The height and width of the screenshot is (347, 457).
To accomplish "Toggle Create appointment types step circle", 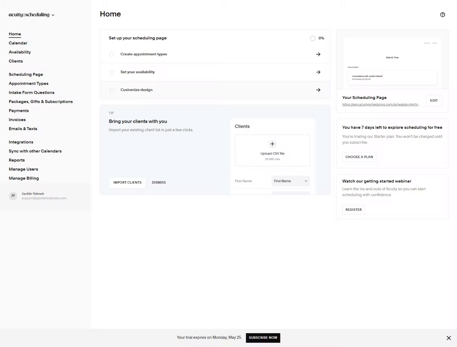I will pos(112,54).
